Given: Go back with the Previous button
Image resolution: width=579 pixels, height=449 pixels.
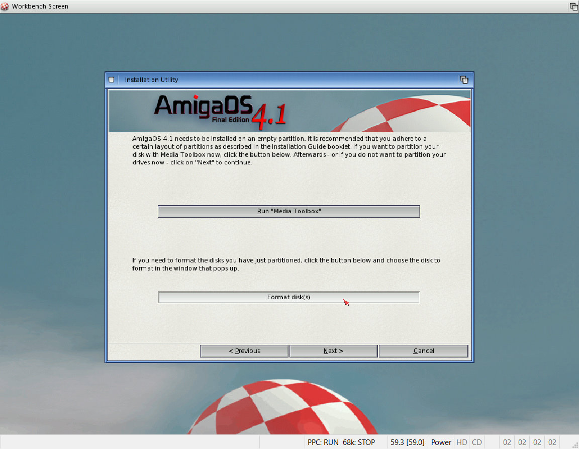Looking at the screenshot, I should click(244, 351).
